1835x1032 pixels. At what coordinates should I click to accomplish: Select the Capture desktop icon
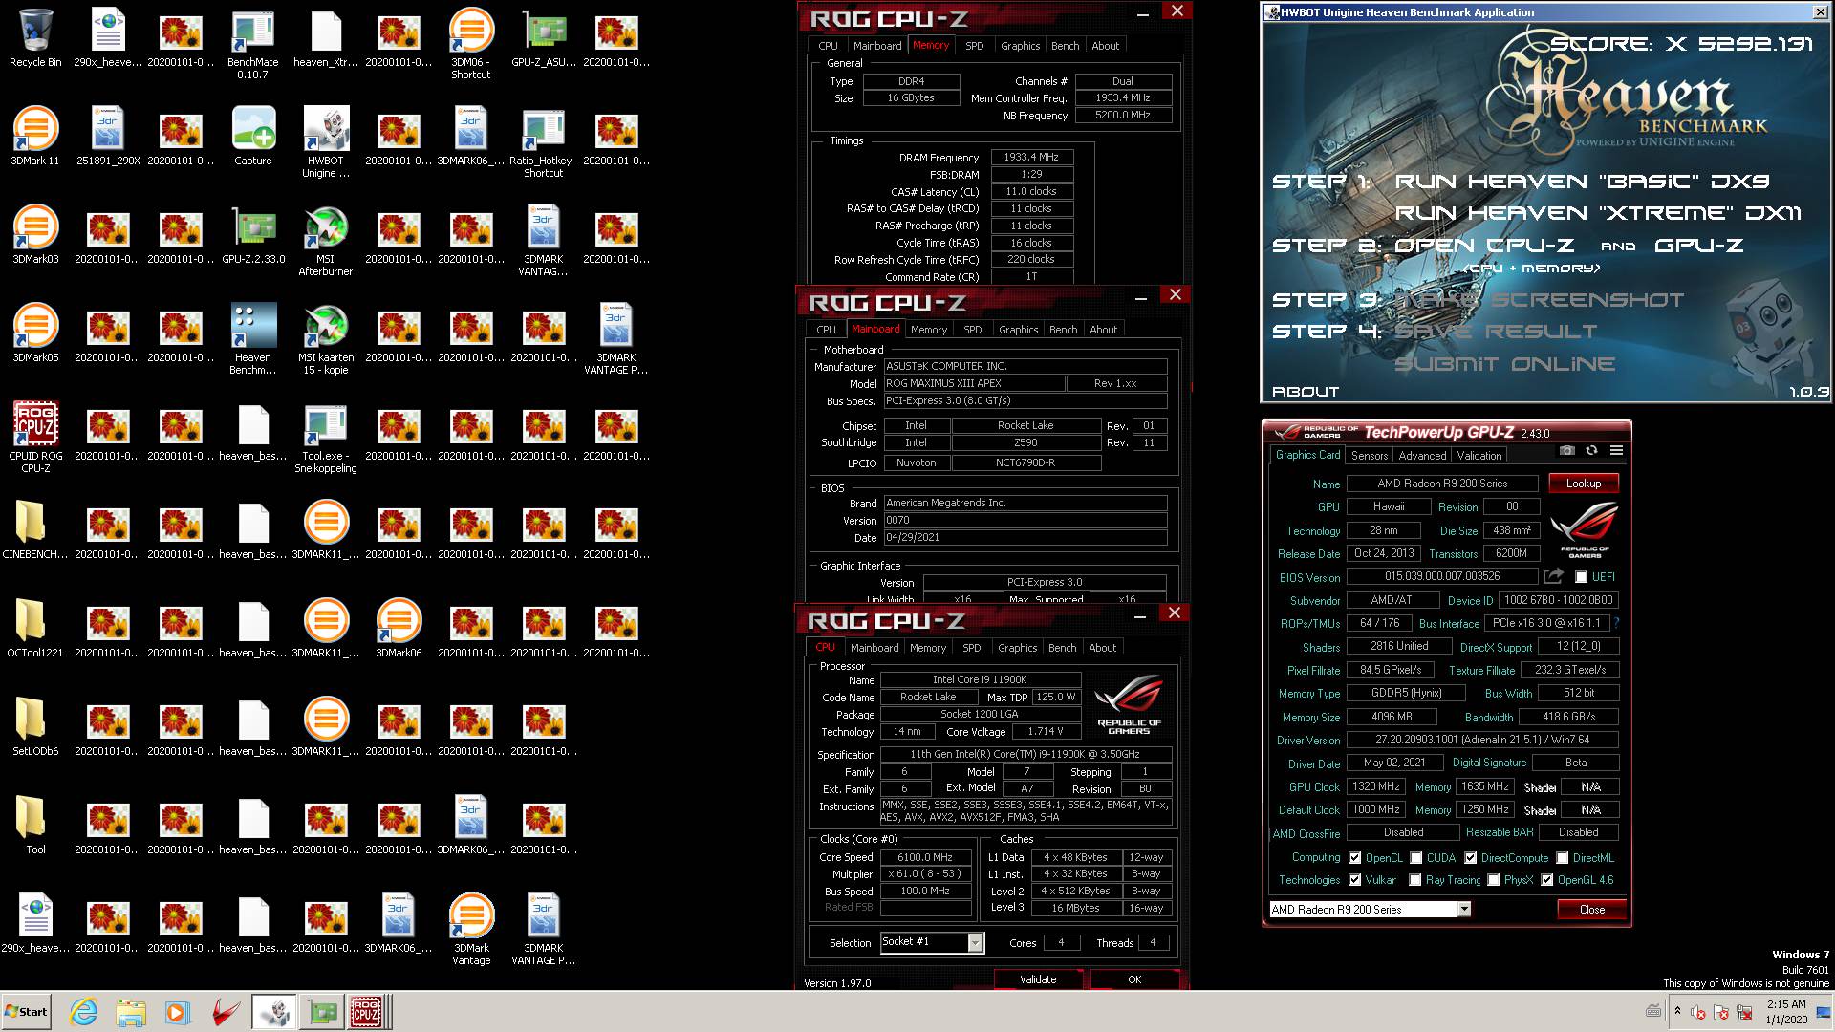[x=253, y=137]
